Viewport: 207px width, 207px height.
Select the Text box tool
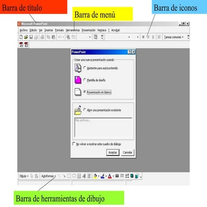79,176
